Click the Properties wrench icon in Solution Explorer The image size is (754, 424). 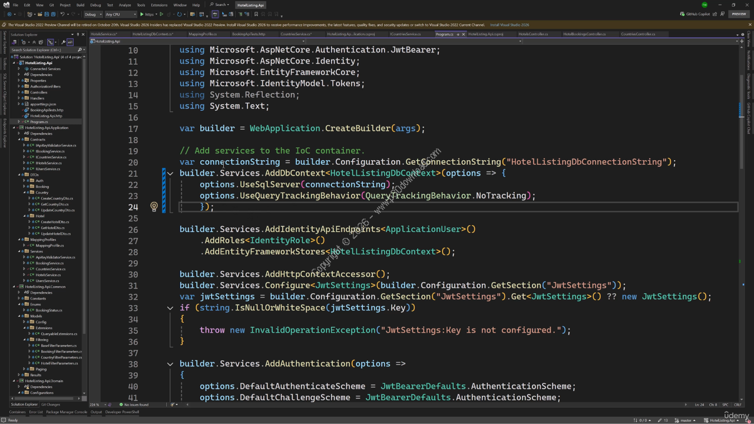(x=63, y=42)
